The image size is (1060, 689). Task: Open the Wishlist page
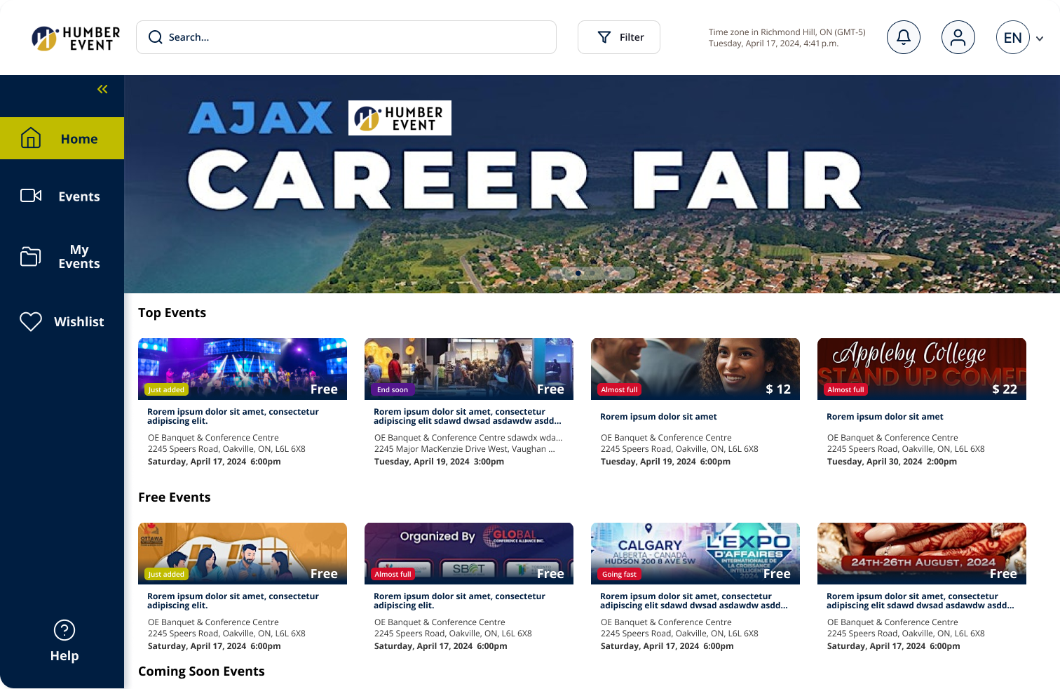tap(62, 321)
